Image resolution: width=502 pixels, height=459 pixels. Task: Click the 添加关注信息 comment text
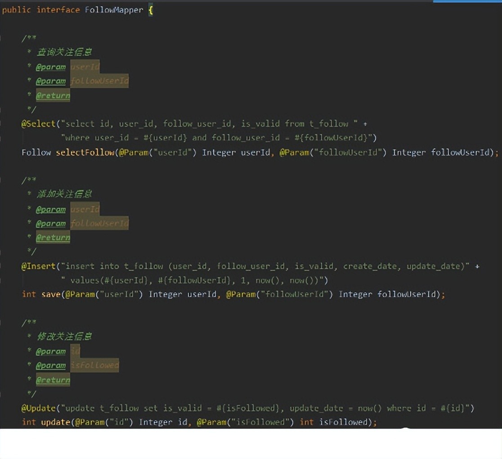[x=64, y=194]
